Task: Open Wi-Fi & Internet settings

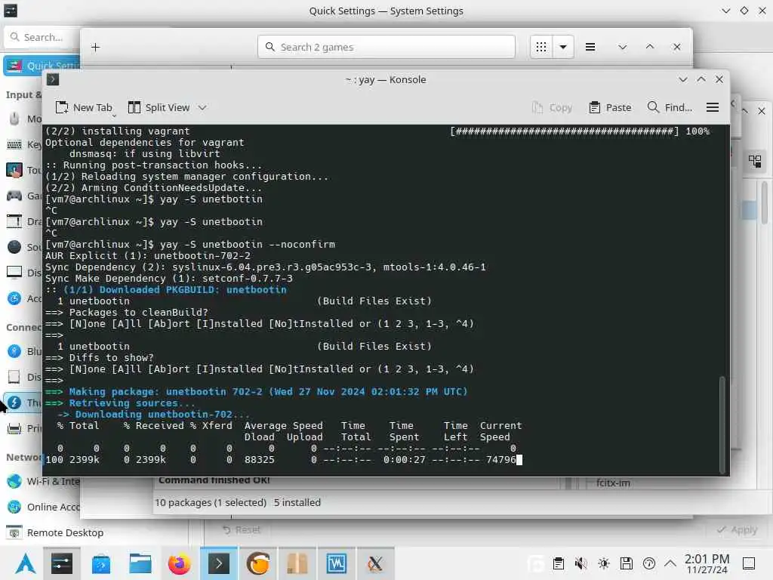Action: tap(43, 481)
